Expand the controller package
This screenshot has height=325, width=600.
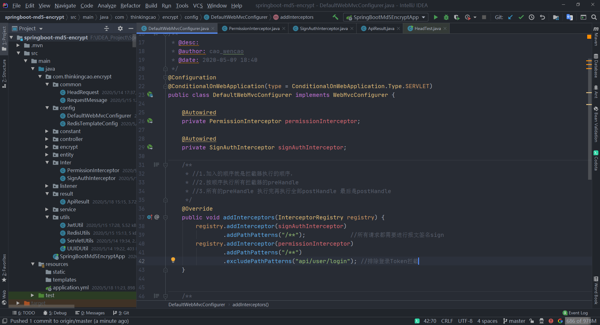47,139
